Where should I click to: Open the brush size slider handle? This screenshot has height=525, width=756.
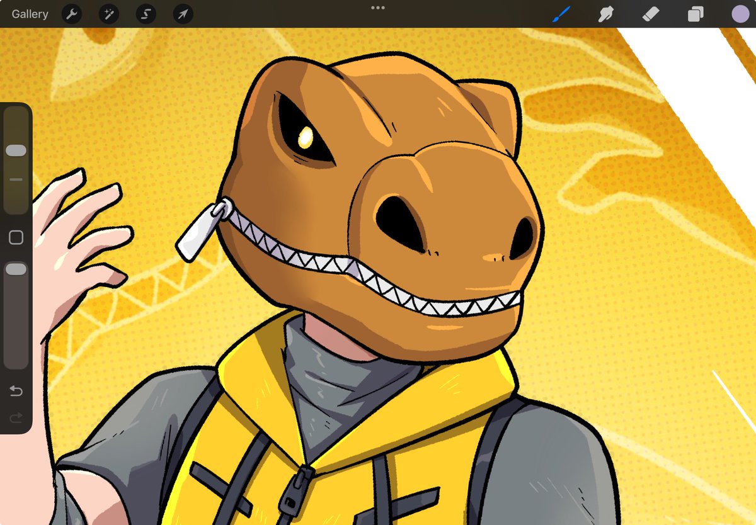tap(15, 150)
